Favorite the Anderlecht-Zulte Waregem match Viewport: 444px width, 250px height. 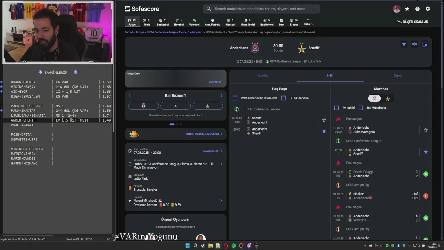coord(426,130)
